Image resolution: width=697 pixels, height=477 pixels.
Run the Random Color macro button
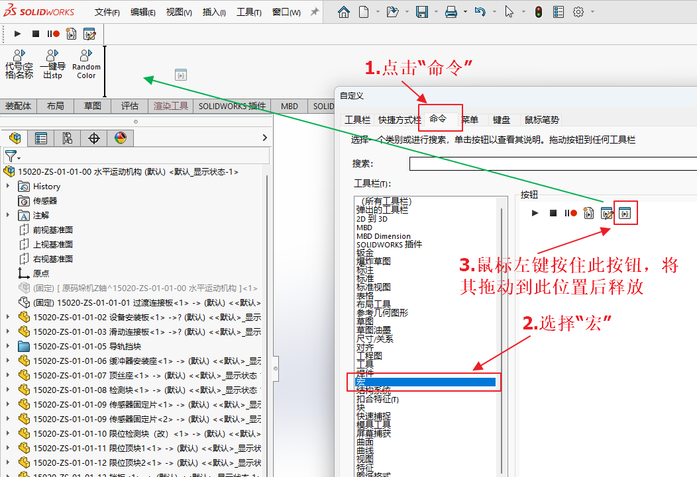pyautogui.click(x=86, y=64)
